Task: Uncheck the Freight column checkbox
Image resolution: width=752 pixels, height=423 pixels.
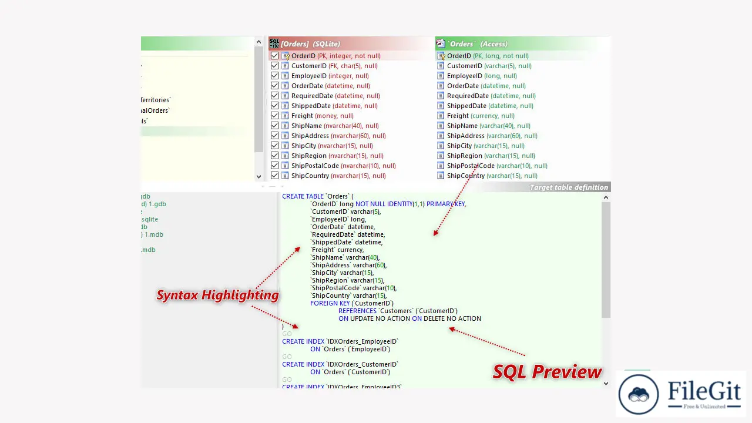Action: [x=274, y=116]
